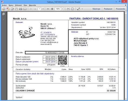Click the DIČ: CZ12345678 supplier text
Image resolution: width=128 pixels, height=101 pixels.
point(48,34)
